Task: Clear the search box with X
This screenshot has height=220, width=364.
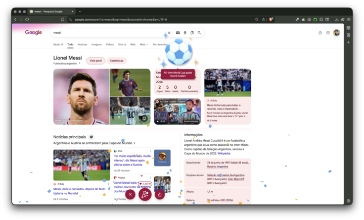Action: [169, 33]
